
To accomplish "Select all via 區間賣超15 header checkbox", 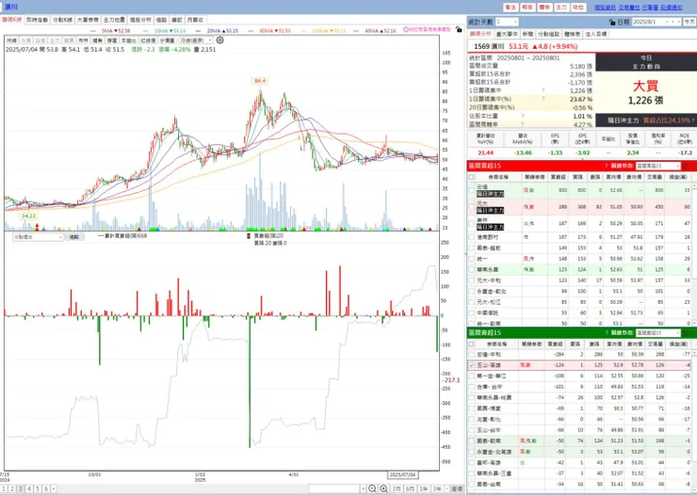I will (x=472, y=344).
